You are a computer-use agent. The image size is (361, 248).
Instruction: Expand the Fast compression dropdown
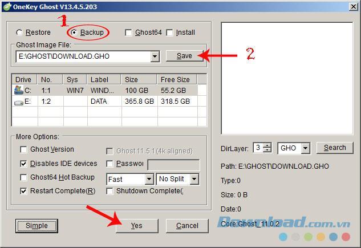[x=149, y=179]
